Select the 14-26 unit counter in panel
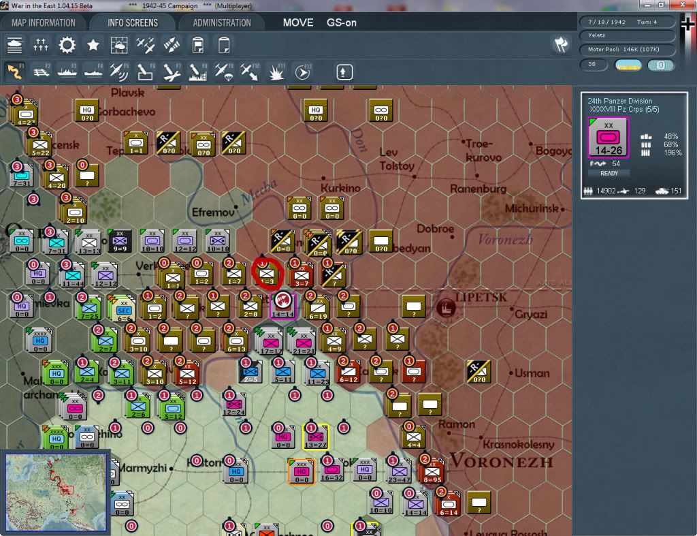Viewport: 697px width, 536px height. tap(608, 138)
